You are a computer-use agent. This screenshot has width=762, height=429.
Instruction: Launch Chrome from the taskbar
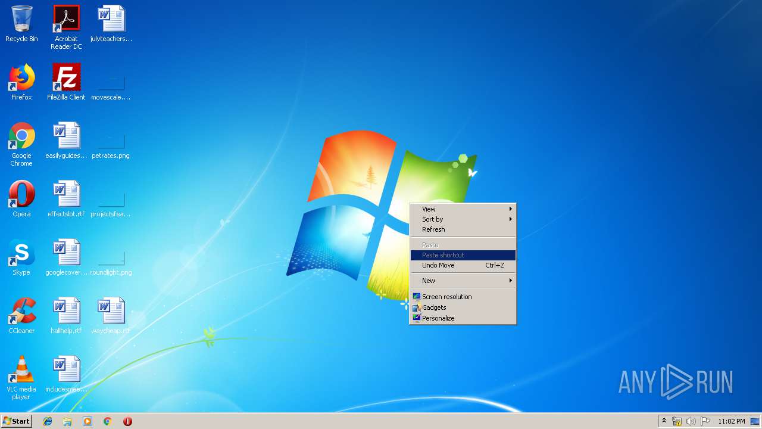coord(107,421)
